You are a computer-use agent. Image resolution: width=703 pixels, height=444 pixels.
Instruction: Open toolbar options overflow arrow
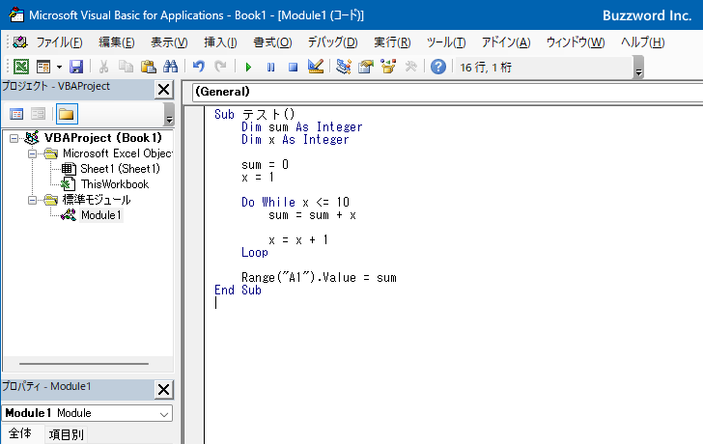coord(638,69)
